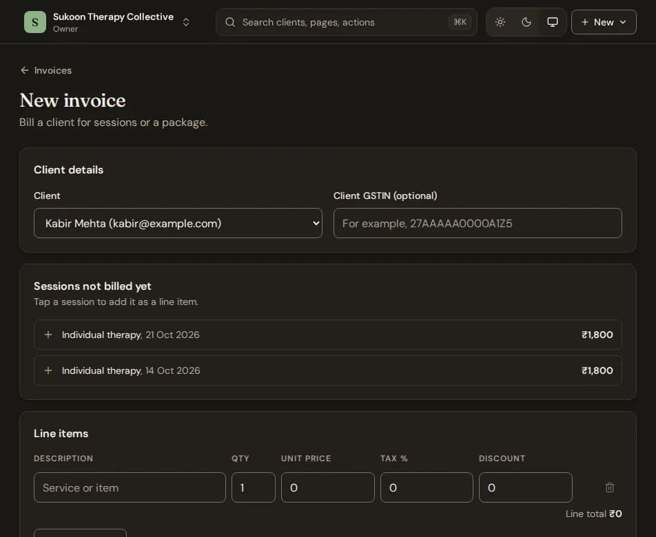Click the search magnifier icon
Viewport: 656px width, 537px height.
click(x=230, y=22)
